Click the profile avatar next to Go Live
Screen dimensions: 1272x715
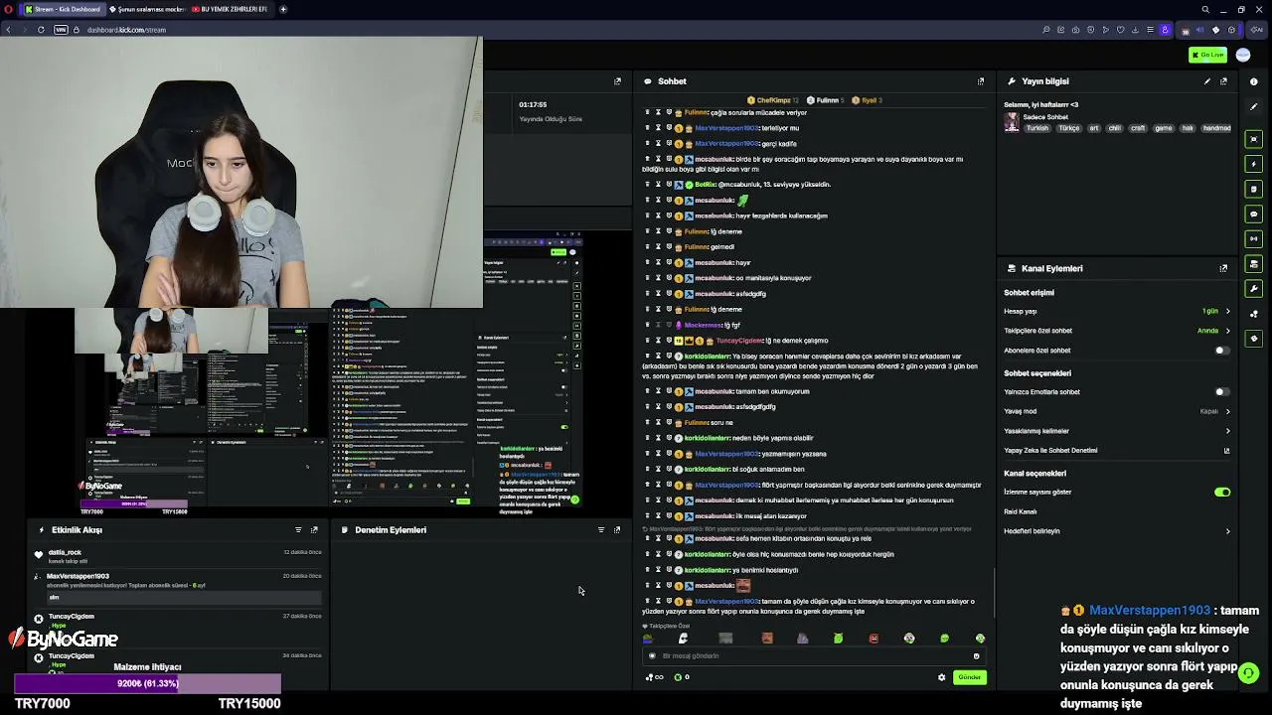1243,55
